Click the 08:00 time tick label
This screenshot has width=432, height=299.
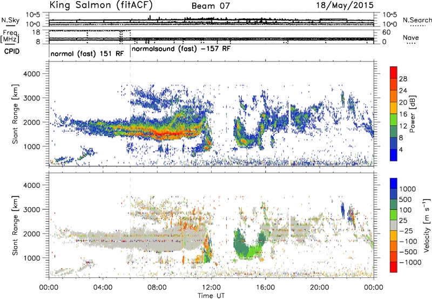(x=157, y=288)
